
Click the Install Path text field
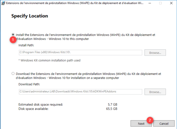pyautogui.click(x=80, y=53)
